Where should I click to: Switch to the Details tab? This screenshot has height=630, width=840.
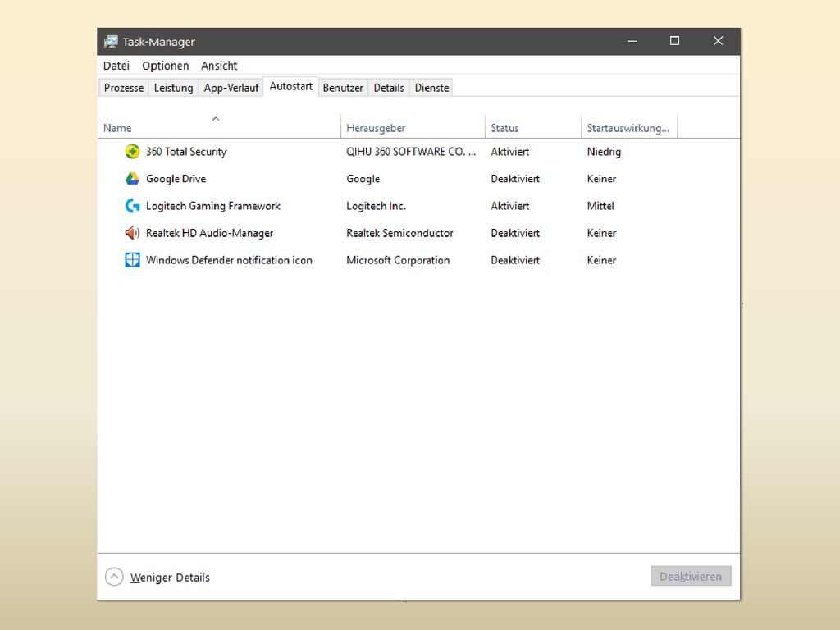click(389, 88)
